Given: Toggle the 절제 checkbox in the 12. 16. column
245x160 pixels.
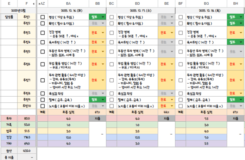Looking at the screenshot, I should tap(43, 100).
